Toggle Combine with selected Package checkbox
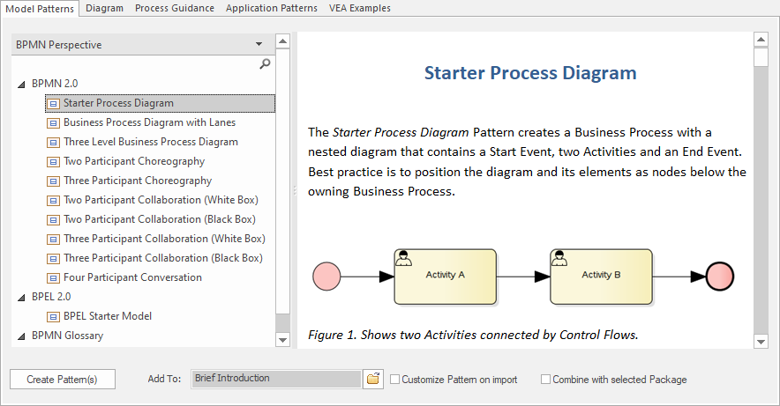This screenshot has height=406, width=780. pos(546,380)
